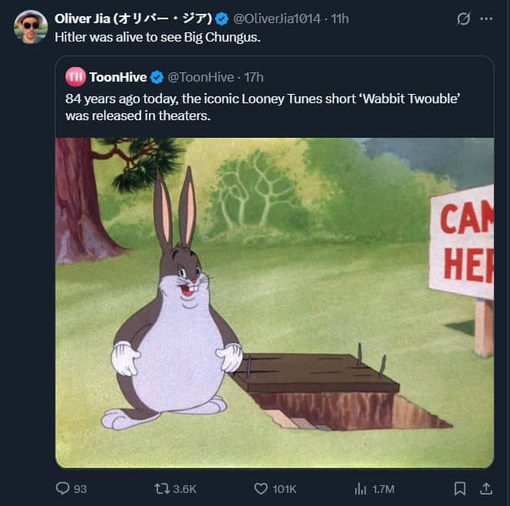
Task: Open the share post menu
Action: (486, 488)
